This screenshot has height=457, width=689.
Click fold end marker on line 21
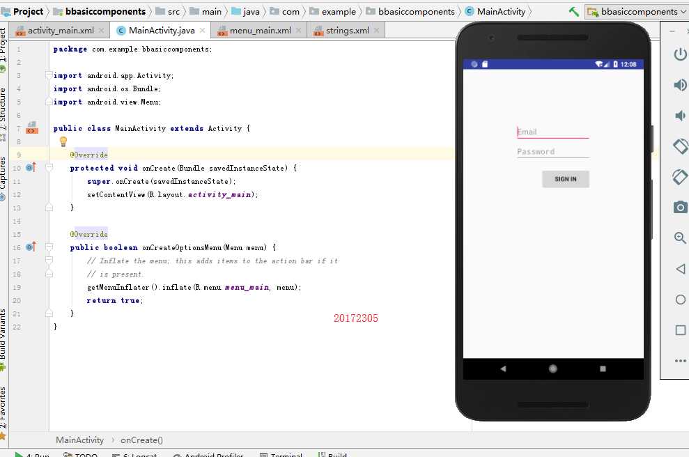coord(49,313)
